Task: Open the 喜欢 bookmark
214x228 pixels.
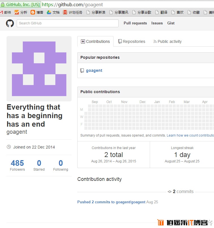Action: pos(177,12)
